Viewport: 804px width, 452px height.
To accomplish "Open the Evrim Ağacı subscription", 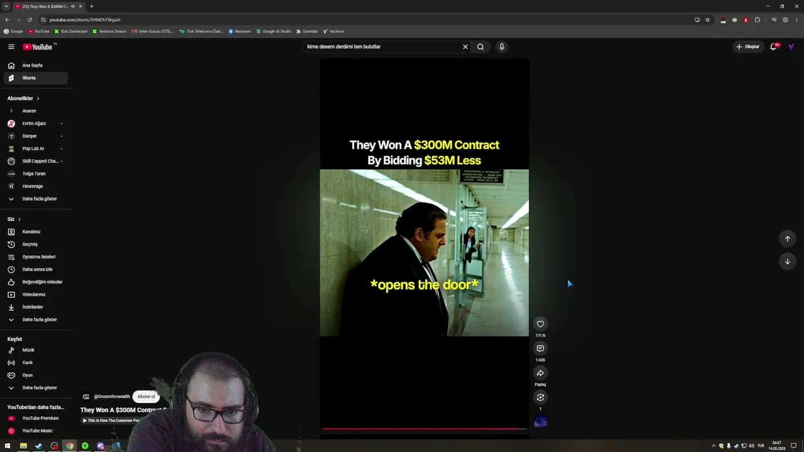I will click(36, 124).
